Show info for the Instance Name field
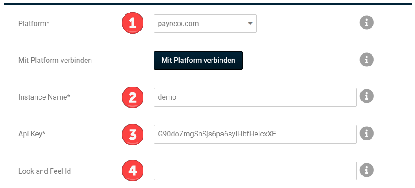Viewport: 415px width, 188px height. click(x=367, y=96)
